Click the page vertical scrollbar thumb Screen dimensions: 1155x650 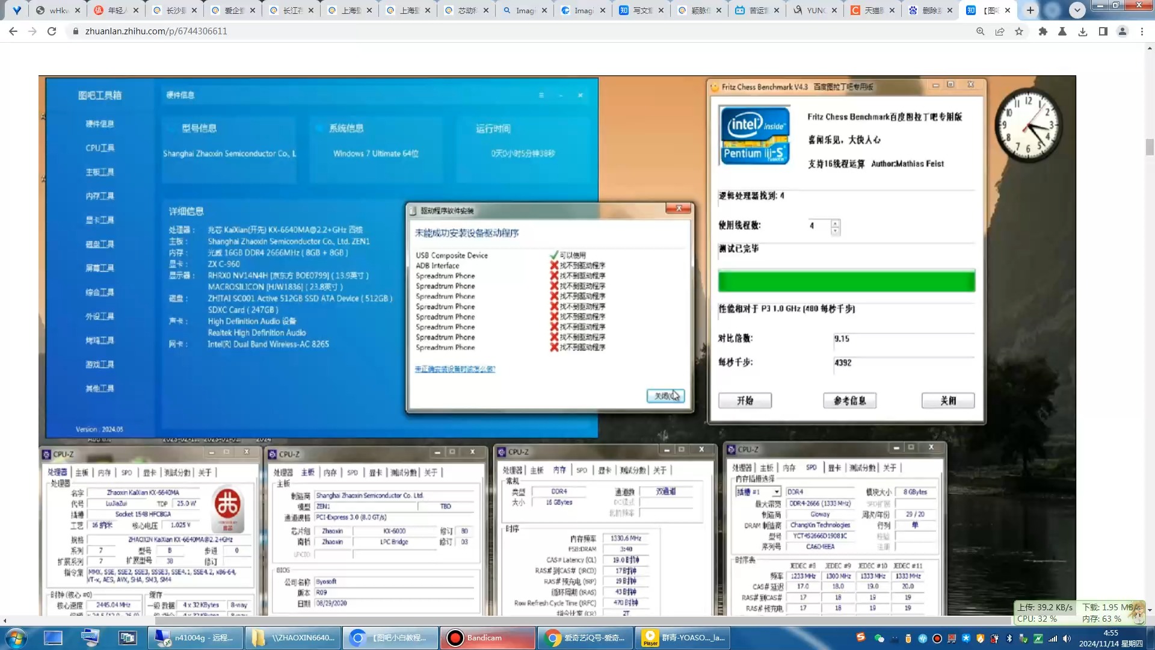coord(1150,147)
